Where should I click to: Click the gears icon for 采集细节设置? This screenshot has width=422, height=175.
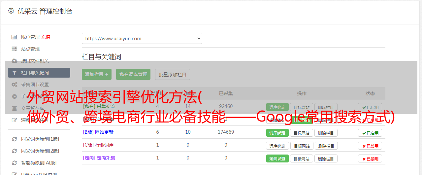point(15,85)
